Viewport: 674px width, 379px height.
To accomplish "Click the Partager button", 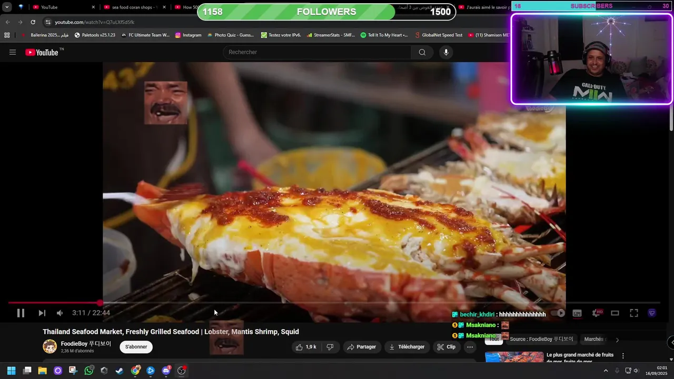I will click(x=361, y=347).
